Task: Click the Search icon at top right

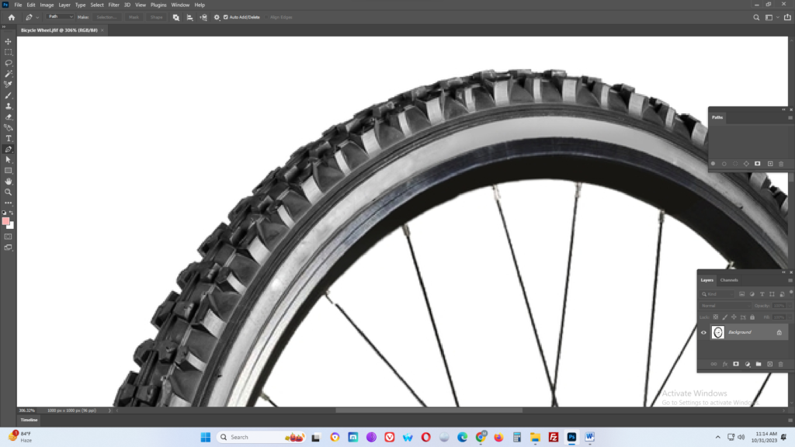Action: coord(756,17)
